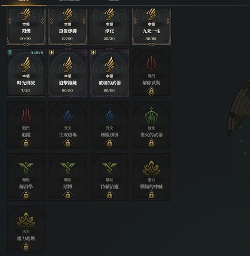Click the 解剖學 support skill icon
Image resolution: width=250 pixels, height=256 pixels.
[26, 168]
